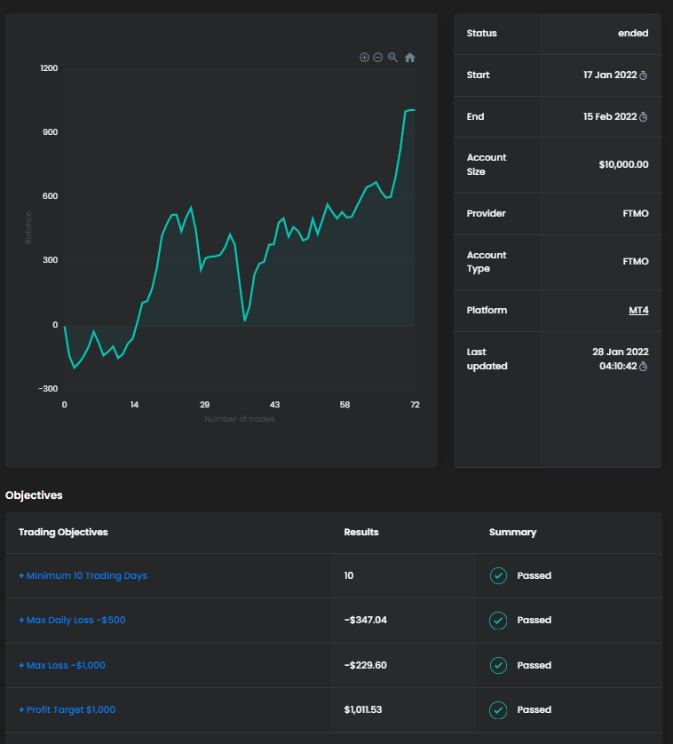Click the Passed checkmark for Minimum Trading Days
The height and width of the screenshot is (744, 673).
[x=498, y=576]
